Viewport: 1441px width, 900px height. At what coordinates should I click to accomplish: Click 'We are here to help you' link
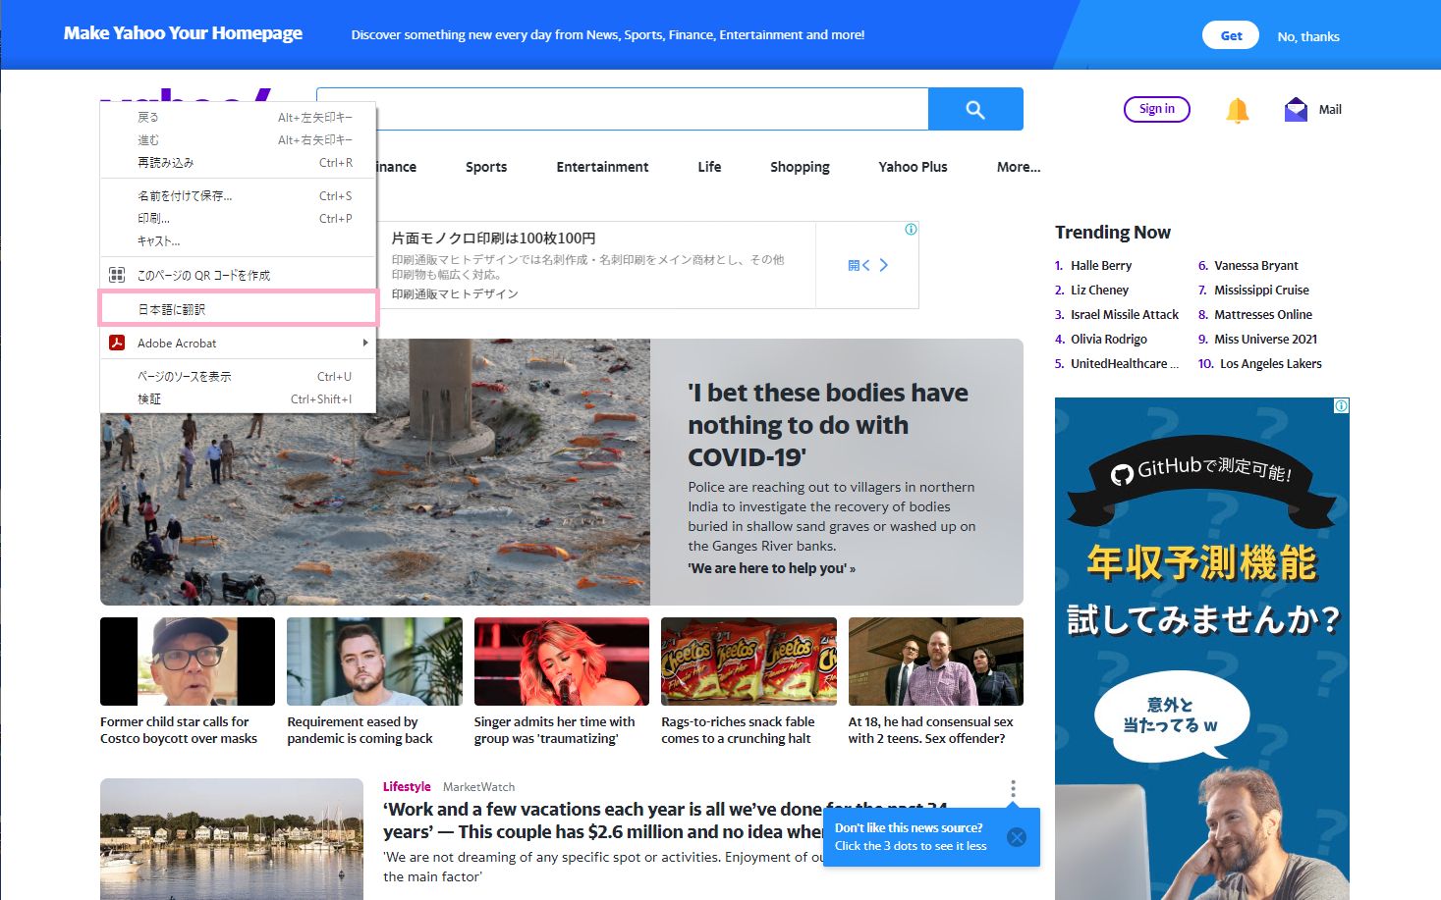(771, 568)
